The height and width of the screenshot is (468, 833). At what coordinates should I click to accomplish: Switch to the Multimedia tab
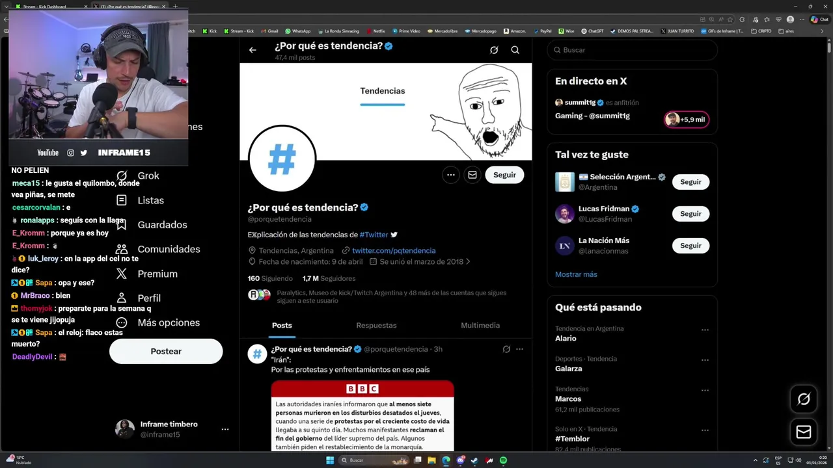point(480,325)
